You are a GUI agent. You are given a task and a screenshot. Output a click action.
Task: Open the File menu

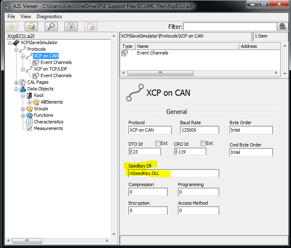click(11, 17)
